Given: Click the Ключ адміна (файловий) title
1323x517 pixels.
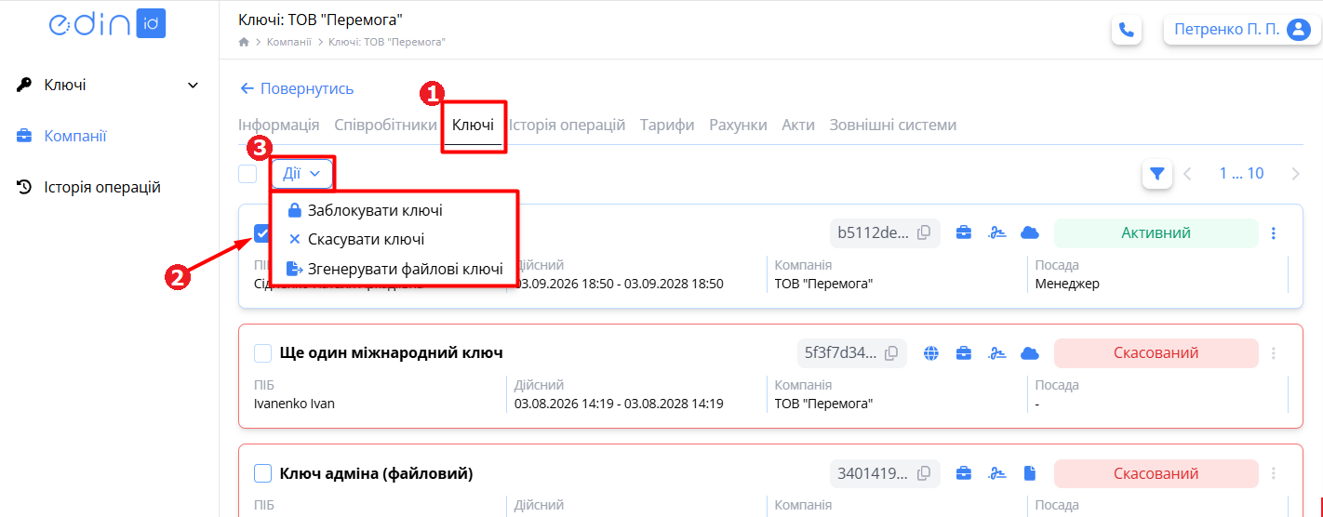Looking at the screenshot, I should [376, 473].
